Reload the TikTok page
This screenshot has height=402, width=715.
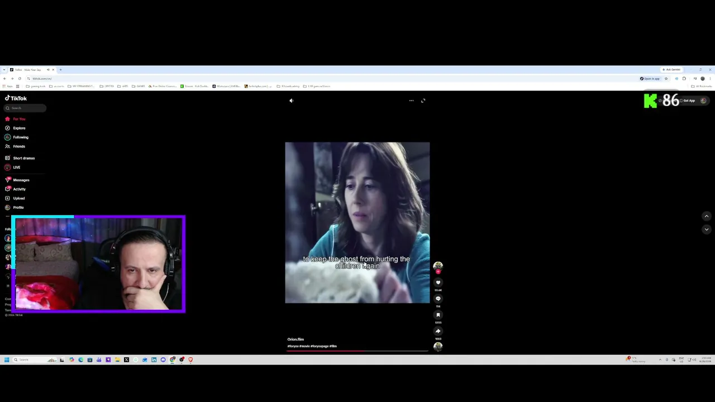point(20,79)
